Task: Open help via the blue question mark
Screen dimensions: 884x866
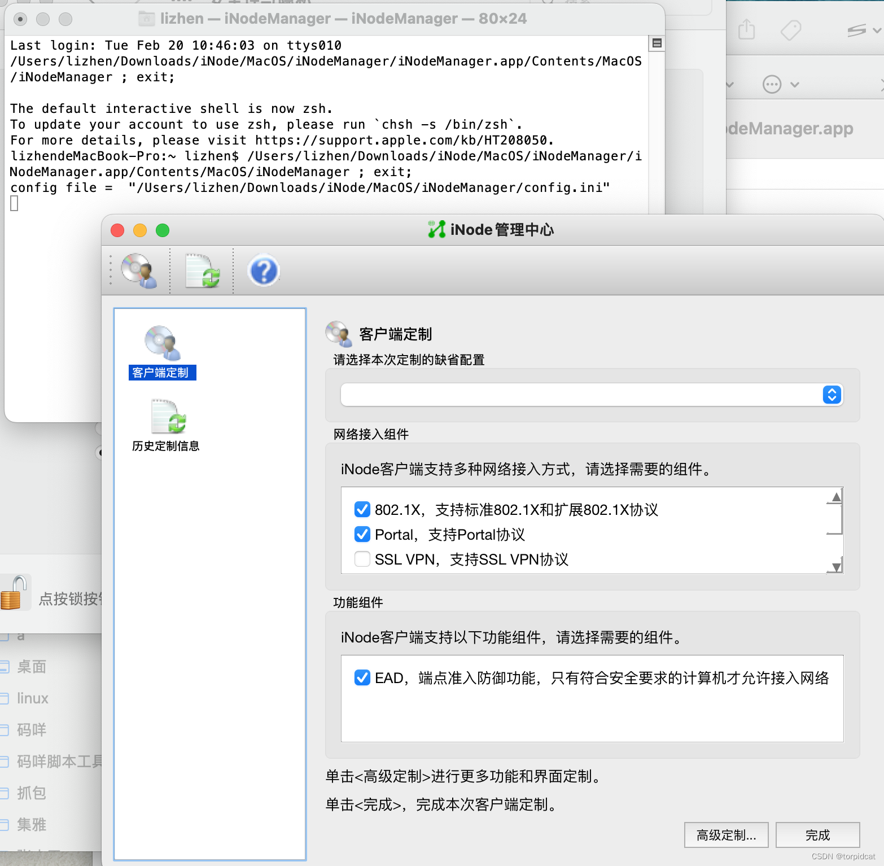Action: click(264, 270)
